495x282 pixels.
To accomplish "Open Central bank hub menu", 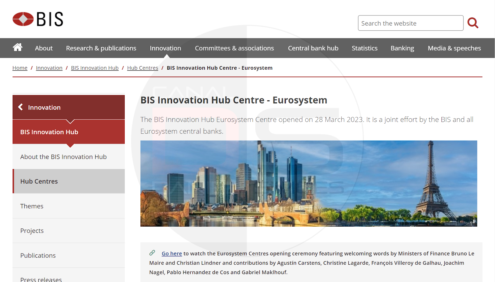I will pyautogui.click(x=313, y=48).
